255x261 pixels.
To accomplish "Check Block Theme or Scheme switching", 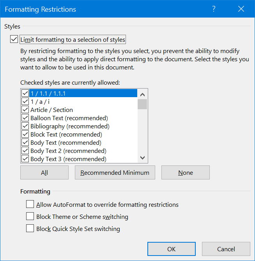I will coord(30,216).
